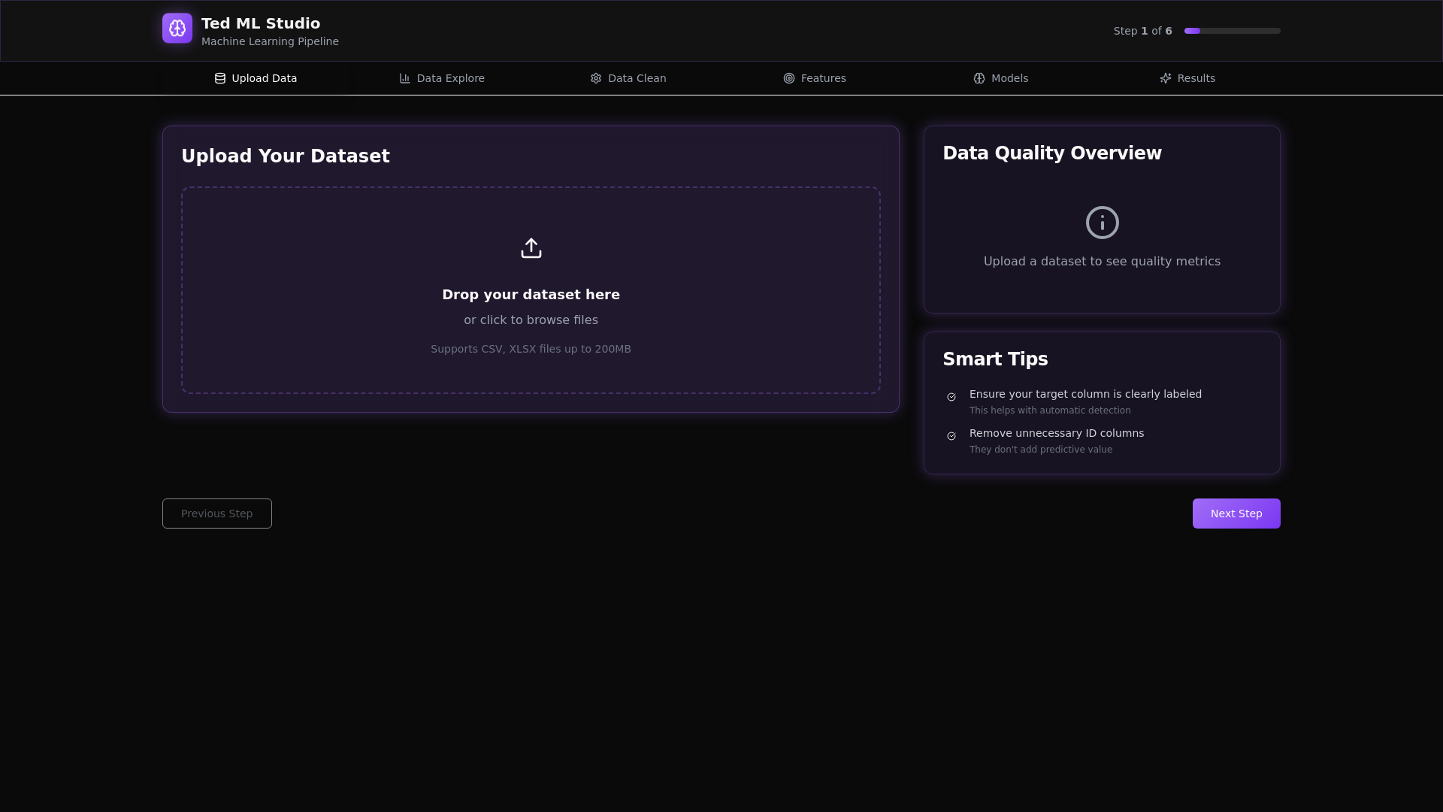Click the info circle icon in Data Quality Overview
Screen dimensions: 1443x812
1103,223
